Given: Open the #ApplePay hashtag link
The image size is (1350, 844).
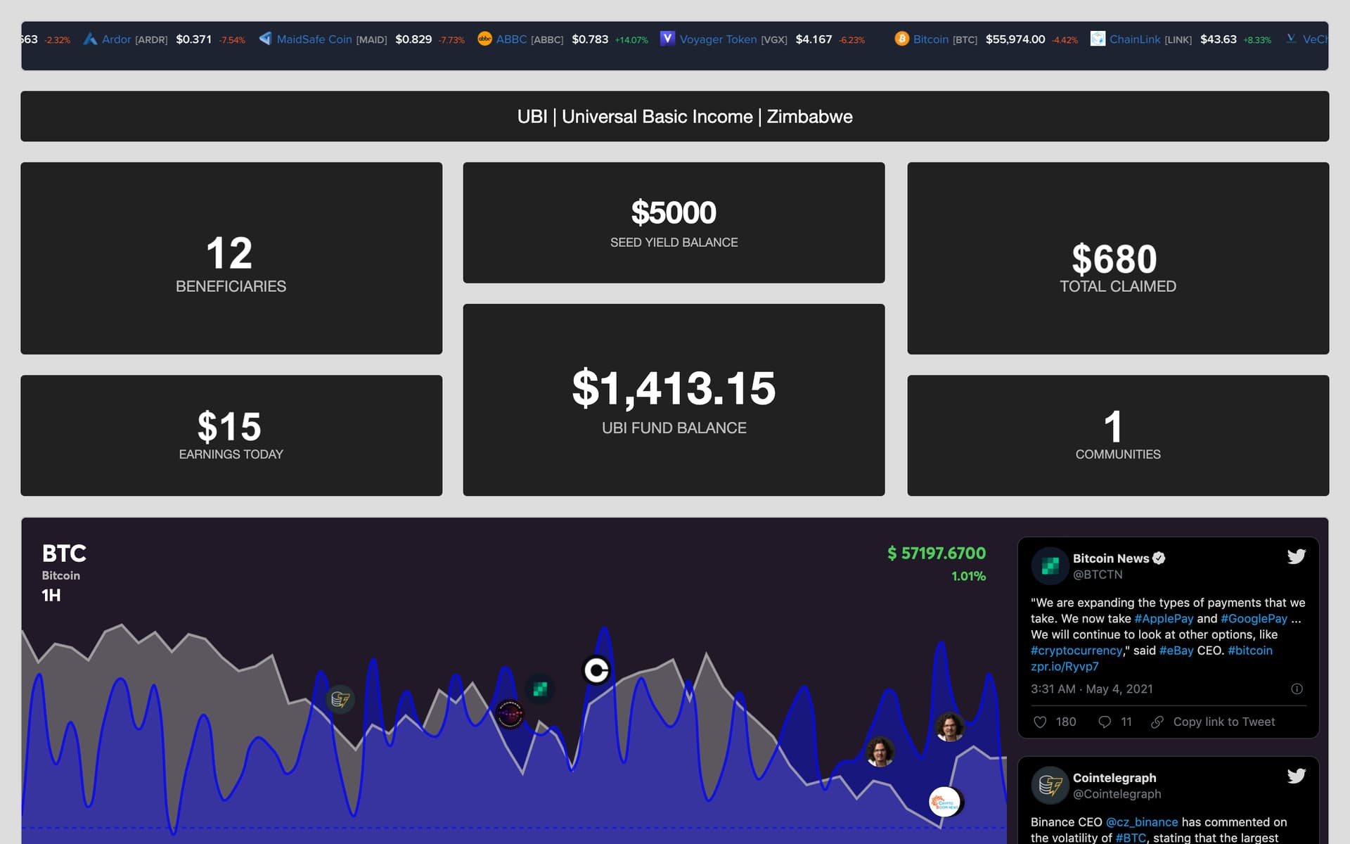Looking at the screenshot, I should (1164, 618).
